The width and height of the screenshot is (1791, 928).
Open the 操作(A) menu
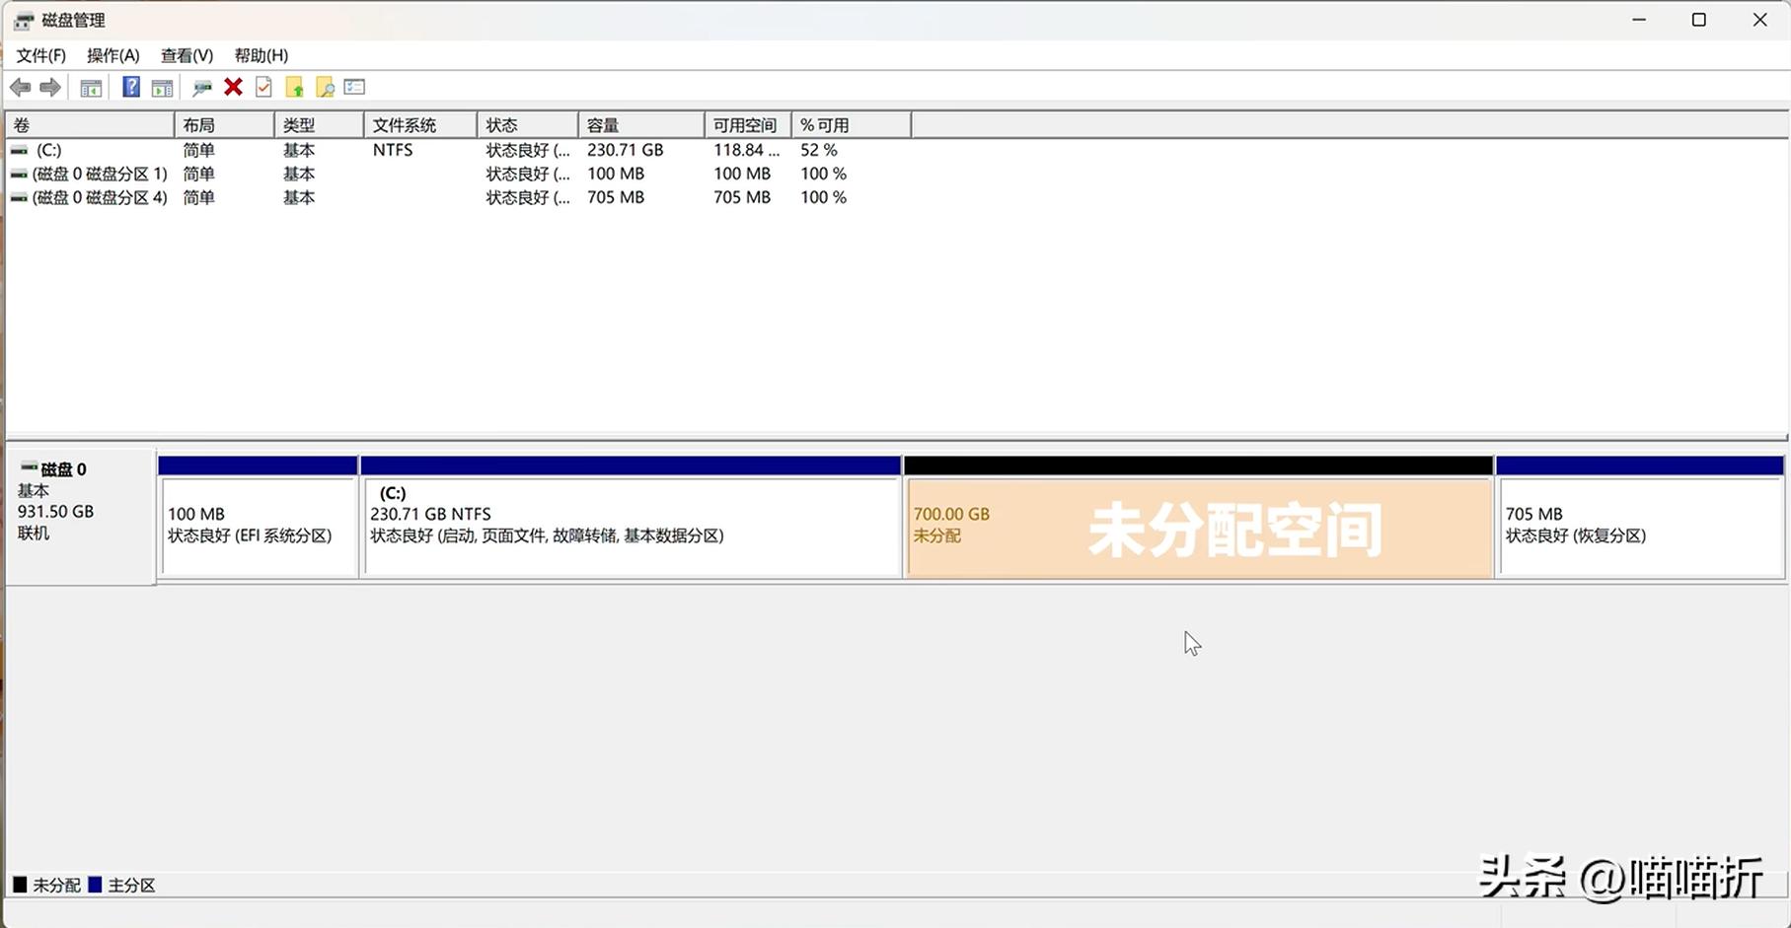coord(112,55)
